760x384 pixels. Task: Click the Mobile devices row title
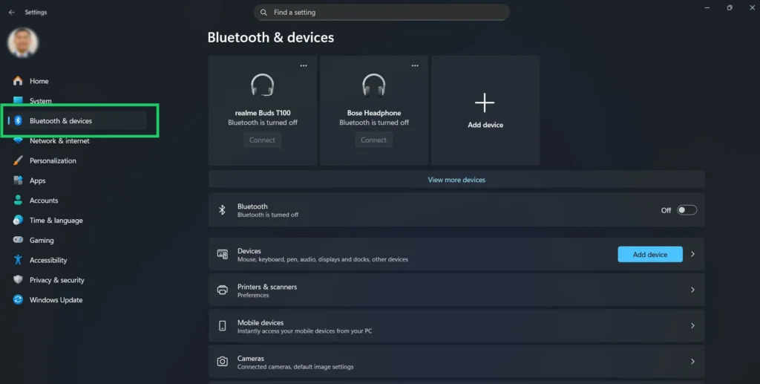tap(261, 322)
